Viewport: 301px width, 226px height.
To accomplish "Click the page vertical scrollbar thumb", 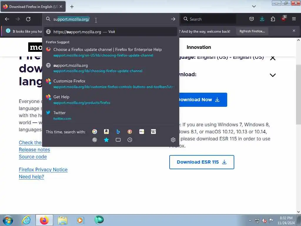I will click(298, 94).
